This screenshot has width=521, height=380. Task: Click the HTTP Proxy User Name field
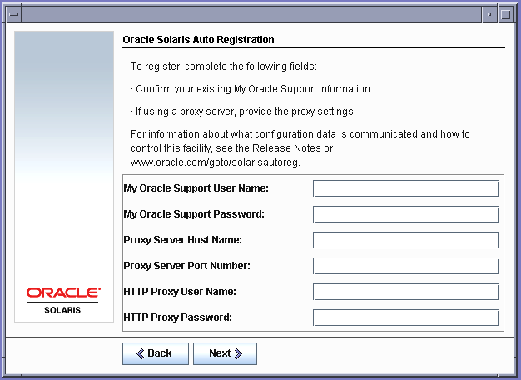tap(405, 292)
